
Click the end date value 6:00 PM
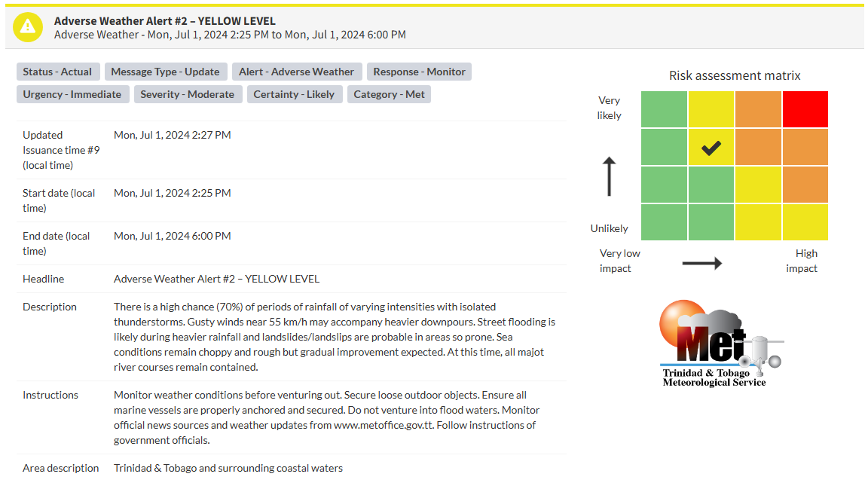click(172, 236)
